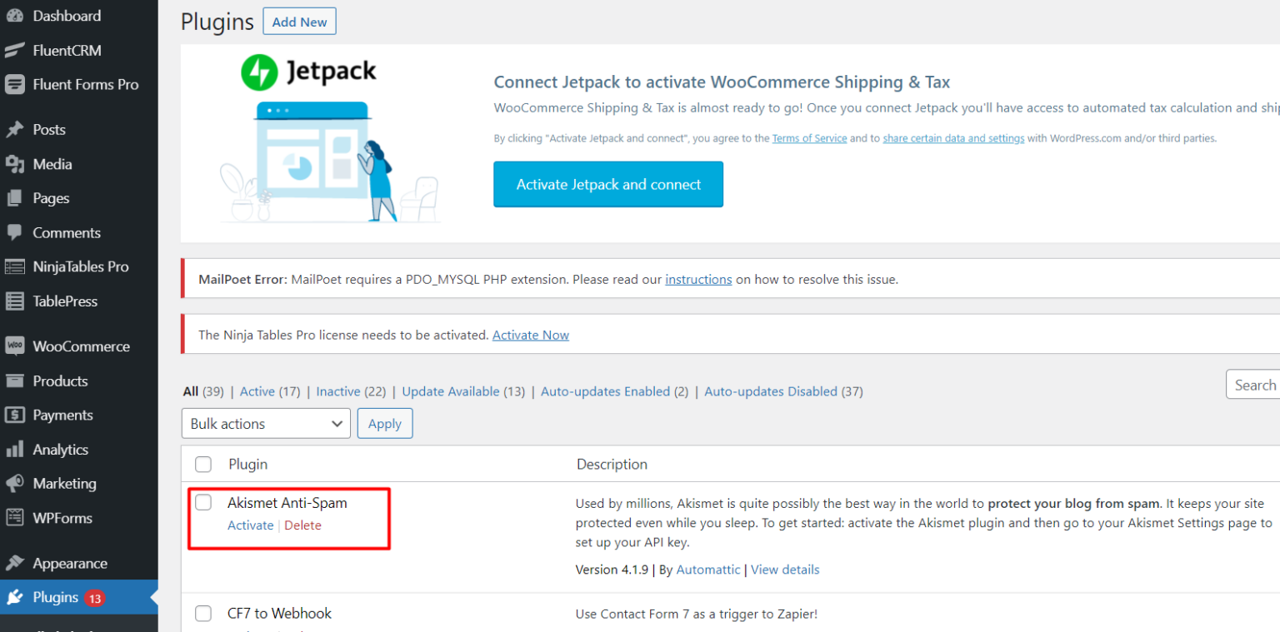Screen dimensions: 1280x632
Task: Open the Dashboard from the sidebar
Action: (67, 15)
